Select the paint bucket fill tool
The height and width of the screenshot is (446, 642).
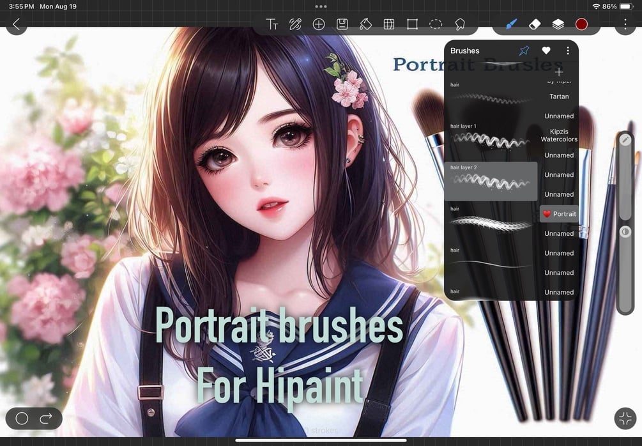(x=365, y=24)
